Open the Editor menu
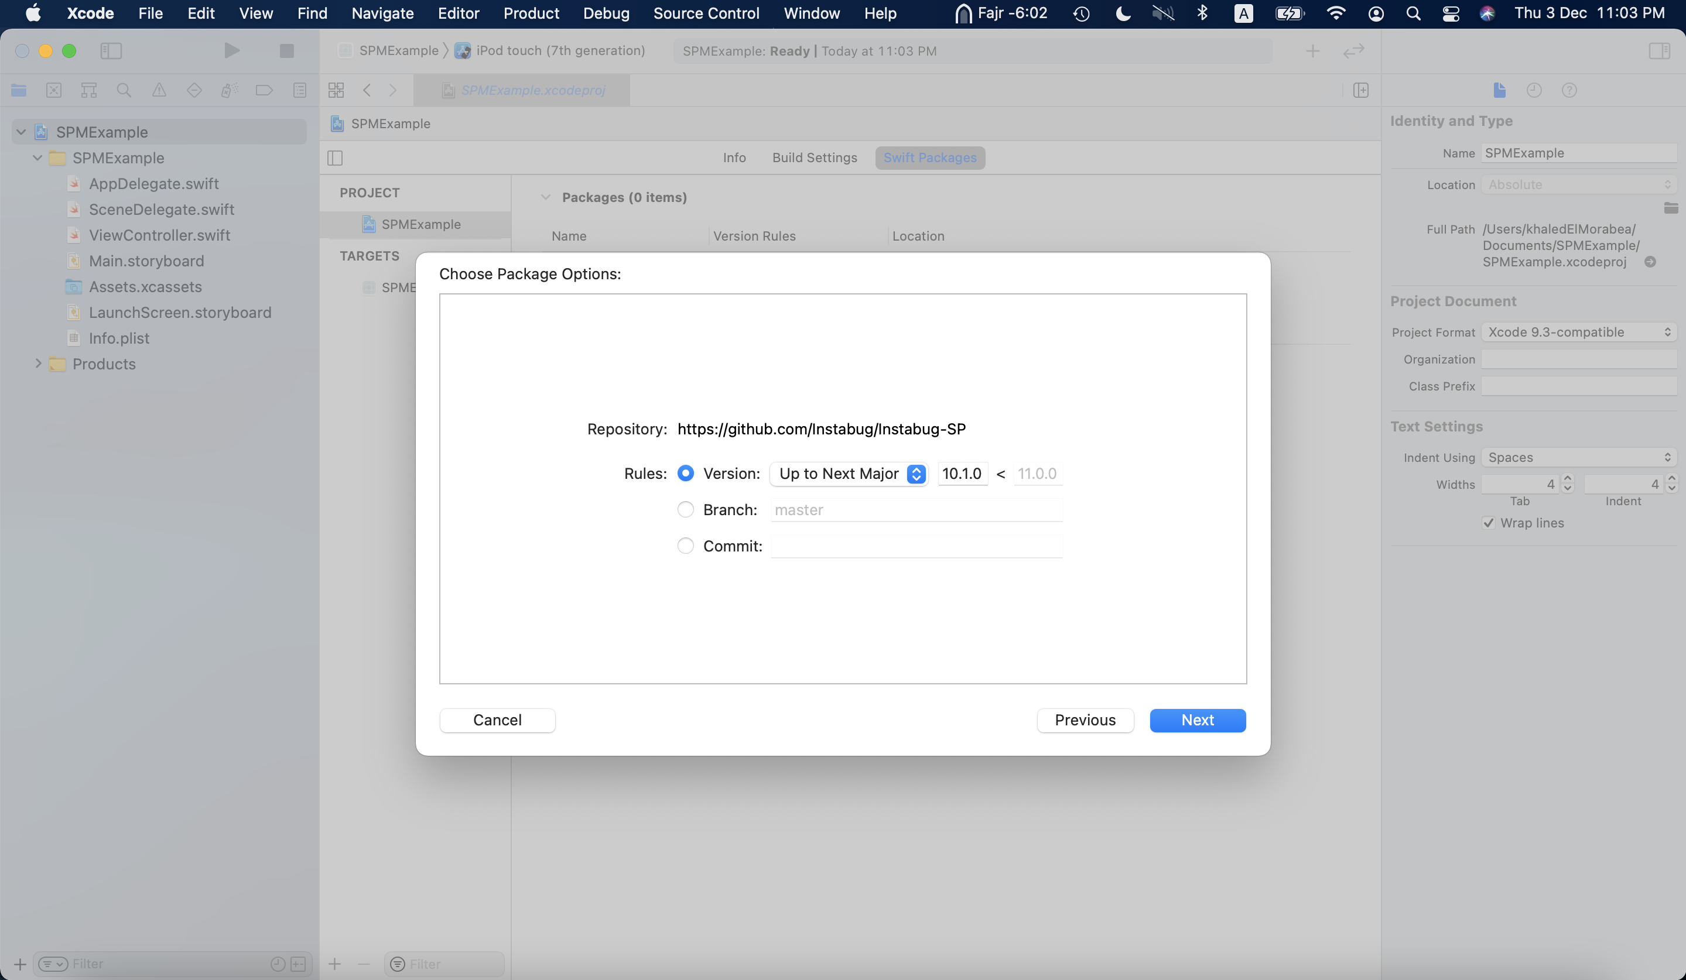1686x980 pixels. point(459,13)
